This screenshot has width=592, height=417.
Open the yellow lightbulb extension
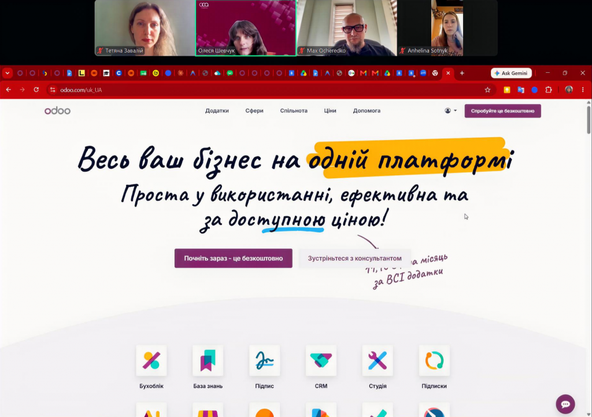click(506, 90)
